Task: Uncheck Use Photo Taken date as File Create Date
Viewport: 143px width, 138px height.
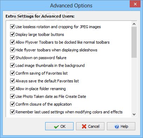Action: 12,96
